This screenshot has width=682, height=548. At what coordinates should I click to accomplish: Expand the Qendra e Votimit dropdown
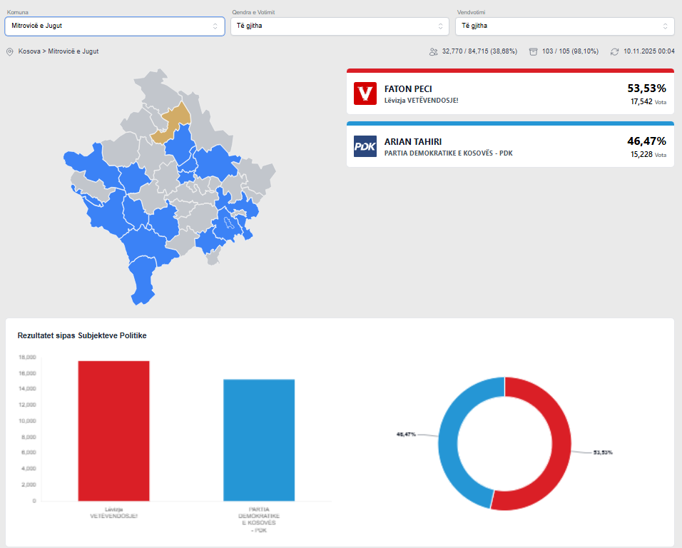click(339, 26)
